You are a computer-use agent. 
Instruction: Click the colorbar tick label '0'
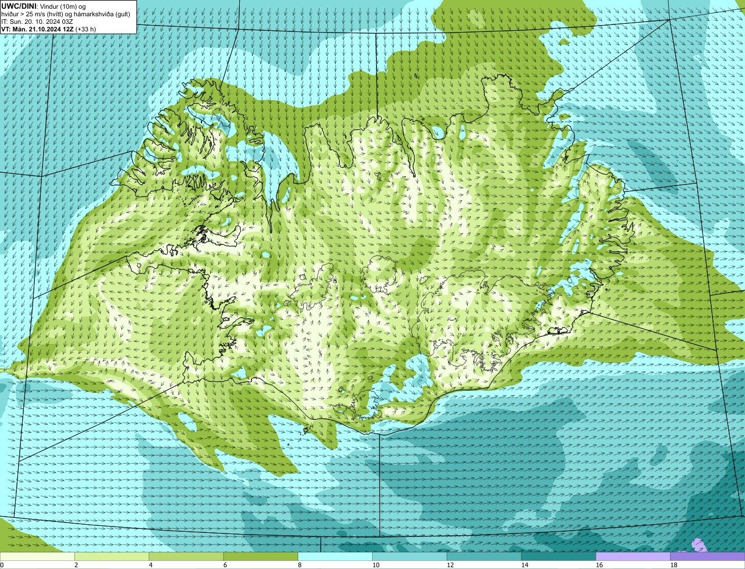point(2,565)
